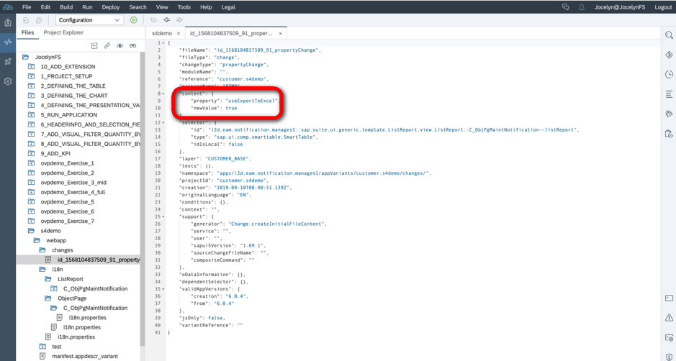The image size is (676, 361).
Task: Navigate back with left arrow
Action: tap(166, 20)
